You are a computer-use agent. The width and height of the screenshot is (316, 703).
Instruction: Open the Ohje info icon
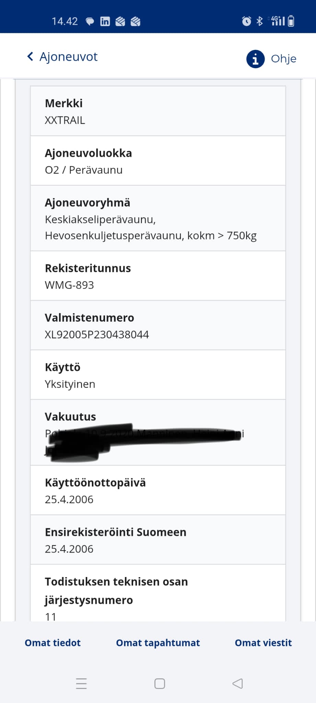tap(255, 59)
